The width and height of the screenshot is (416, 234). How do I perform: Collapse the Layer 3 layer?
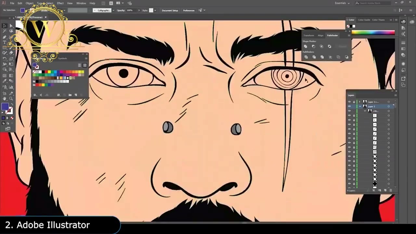[x=360, y=106]
